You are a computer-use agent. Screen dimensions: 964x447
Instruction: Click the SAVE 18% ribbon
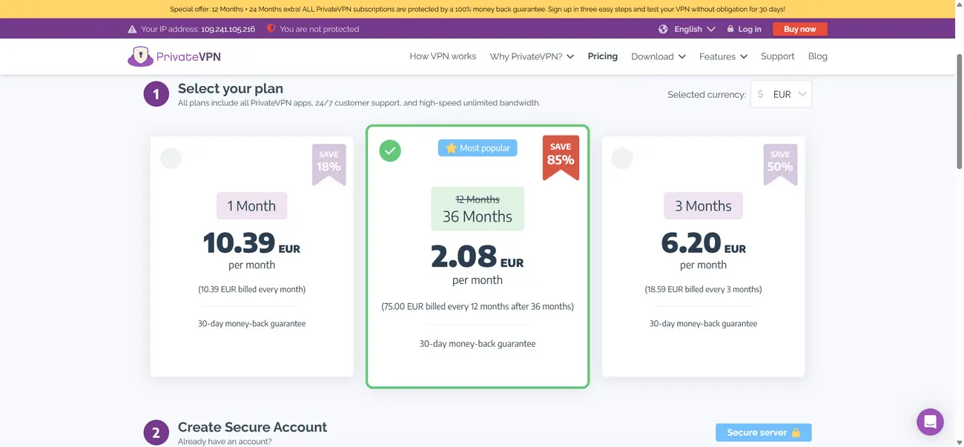[x=329, y=163]
